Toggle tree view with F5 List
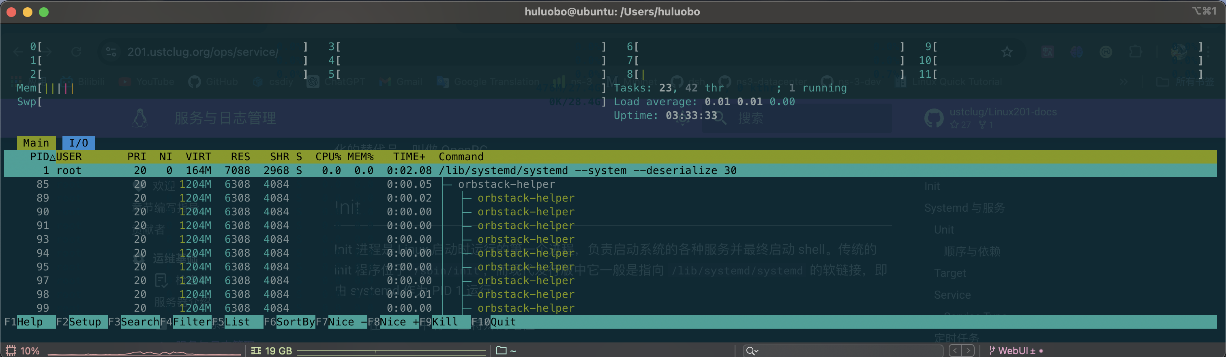This screenshot has width=1226, height=357. click(x=237, y=322)
